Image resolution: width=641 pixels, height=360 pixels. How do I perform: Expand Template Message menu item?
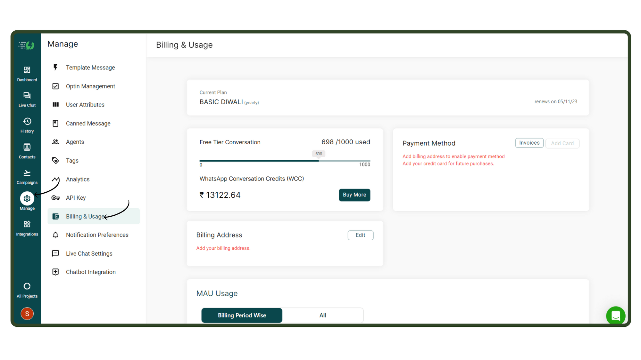tap(91, 68)
